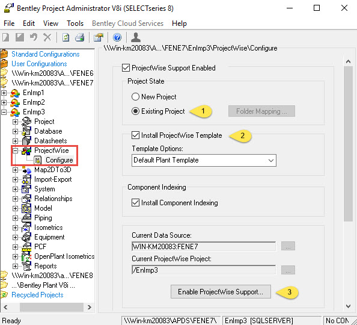Image resolution: width=357 pixels, height=325 pixels.
Task: Click the New document toolbar icon
Action: (x=6, y=37)
